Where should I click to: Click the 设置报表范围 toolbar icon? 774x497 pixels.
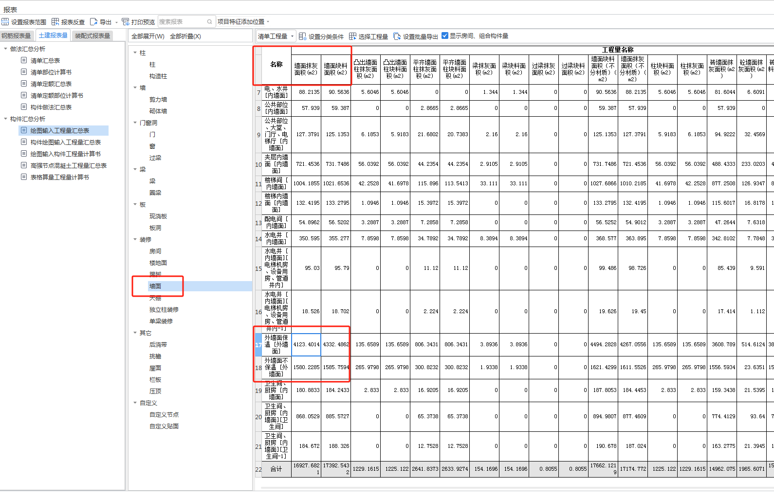tap(5, 22)
